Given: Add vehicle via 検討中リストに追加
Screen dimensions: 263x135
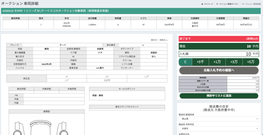Looking at the screenshot, I should 219,96.
